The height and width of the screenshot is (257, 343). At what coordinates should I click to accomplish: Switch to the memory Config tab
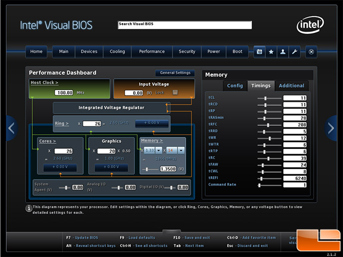pos(235,86)
